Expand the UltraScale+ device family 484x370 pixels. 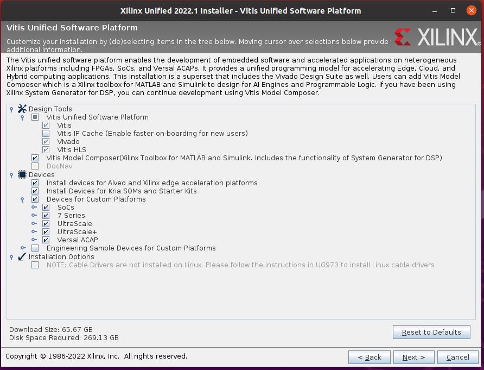35,231
